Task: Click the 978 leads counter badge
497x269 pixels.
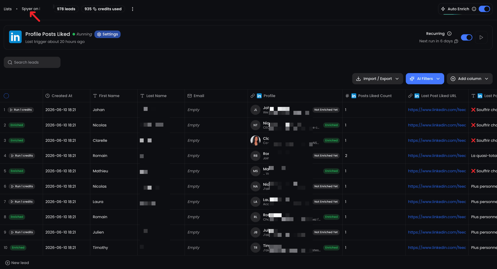Action: [x=66, y=9]
